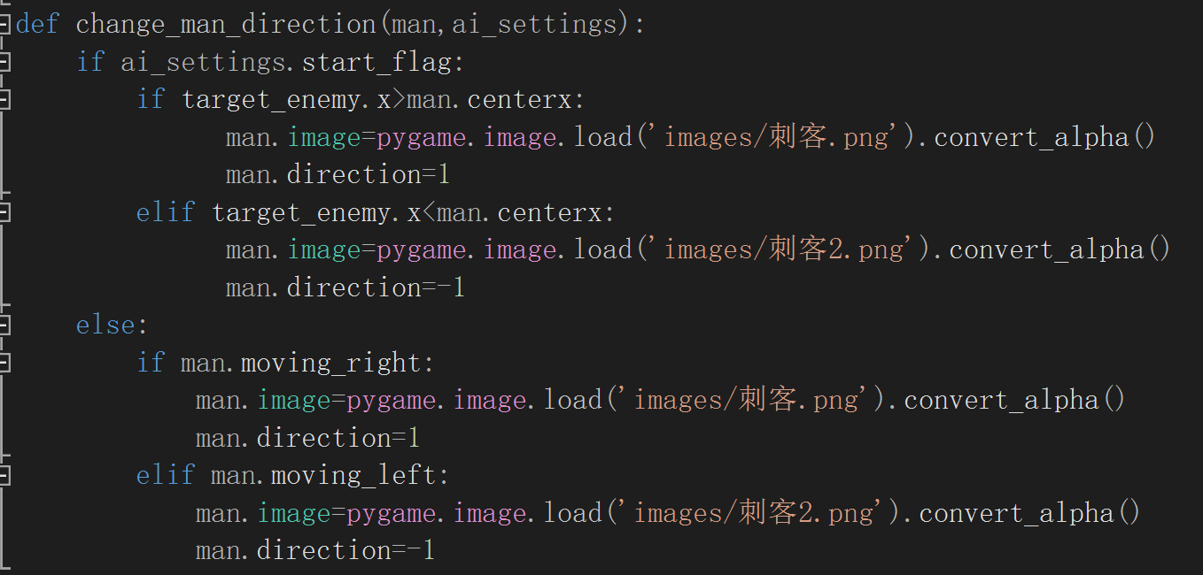
Task: Click man.direction=-1 under the moving_left branch
Action: 315,551
